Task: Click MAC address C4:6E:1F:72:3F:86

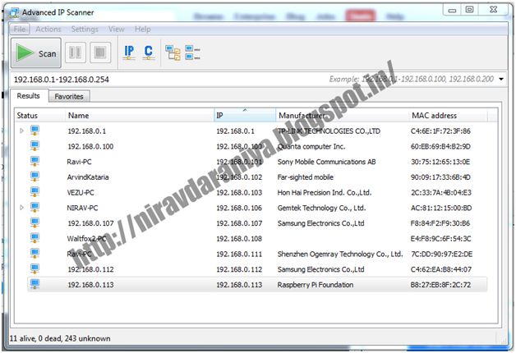Action: [440, 131]
